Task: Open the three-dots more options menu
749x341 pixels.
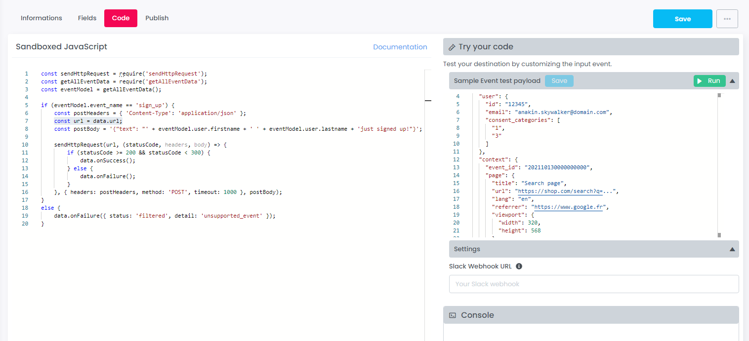Action: (727, 19)
